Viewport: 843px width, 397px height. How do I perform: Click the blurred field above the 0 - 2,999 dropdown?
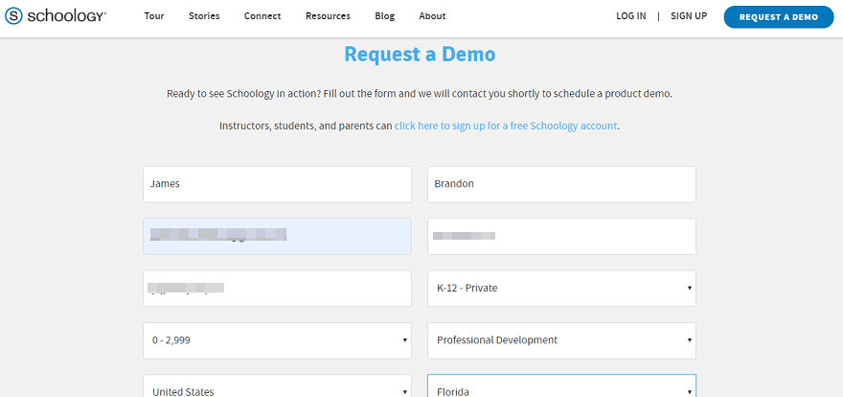pos(277,288)
